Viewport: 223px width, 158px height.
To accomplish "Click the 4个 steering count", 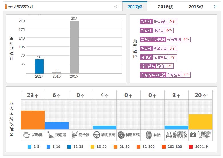I will pos(105,95).
